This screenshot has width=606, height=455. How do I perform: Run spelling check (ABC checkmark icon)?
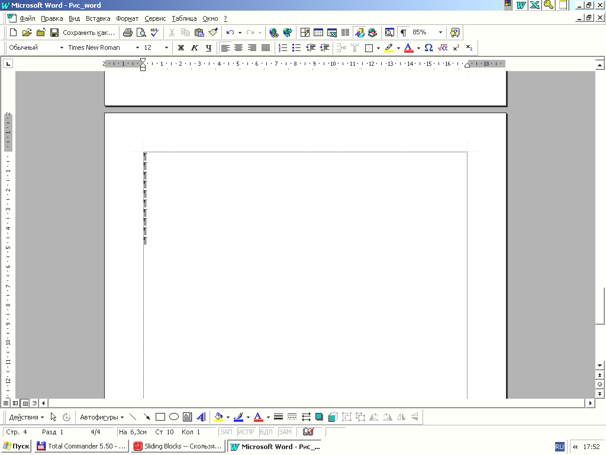point(154,33)
